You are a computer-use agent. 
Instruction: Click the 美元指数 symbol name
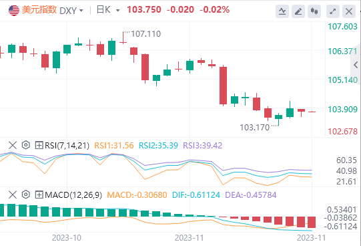(39, 10)
